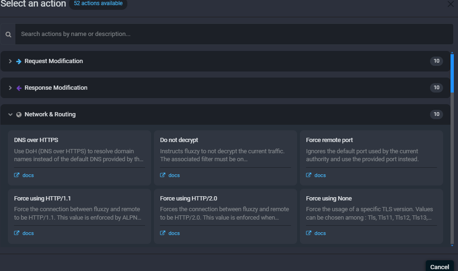Click the 52 actions available badge
Image resolution: width=458 pixels, height=271 pixels.
click(98, 4)
